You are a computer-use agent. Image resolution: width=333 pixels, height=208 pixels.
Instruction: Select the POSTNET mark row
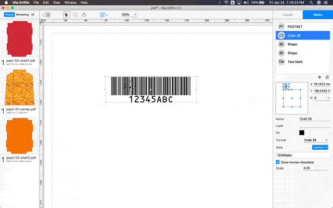coord(303,27)
